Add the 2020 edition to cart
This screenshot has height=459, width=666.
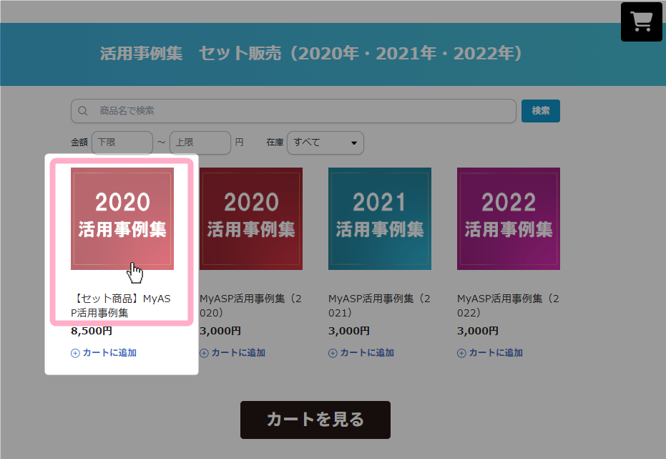[232, 353]
